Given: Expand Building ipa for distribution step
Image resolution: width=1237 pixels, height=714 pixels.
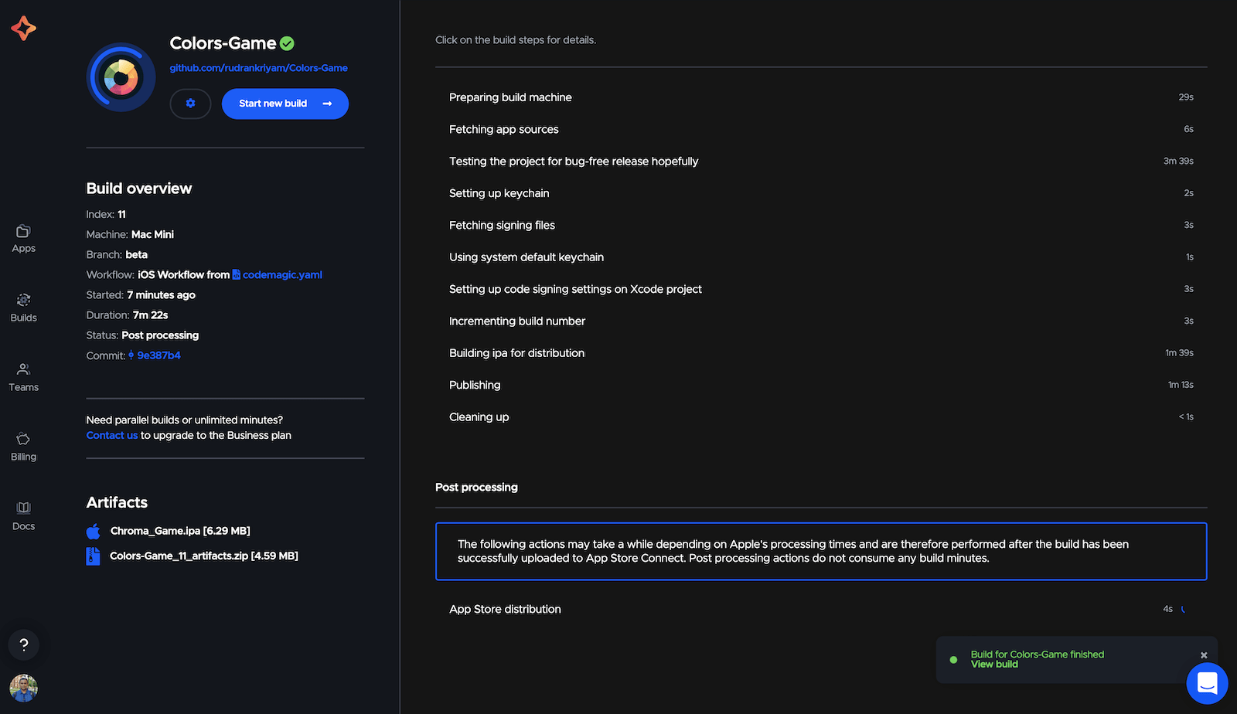Looking at the screenshot, I should pyautogui.click(x=821, y=352).
